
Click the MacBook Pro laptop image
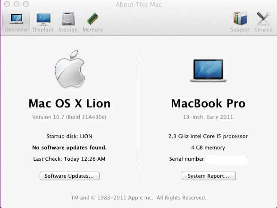(208, 71)
